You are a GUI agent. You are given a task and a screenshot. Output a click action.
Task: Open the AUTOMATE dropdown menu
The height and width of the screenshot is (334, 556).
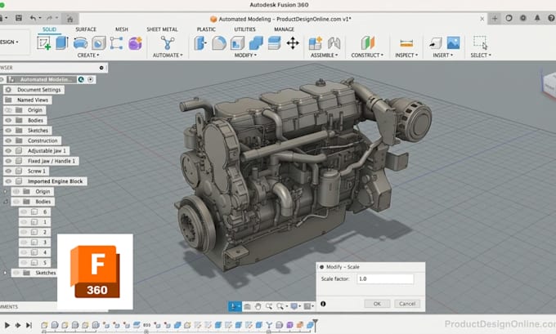pos(168,56)
